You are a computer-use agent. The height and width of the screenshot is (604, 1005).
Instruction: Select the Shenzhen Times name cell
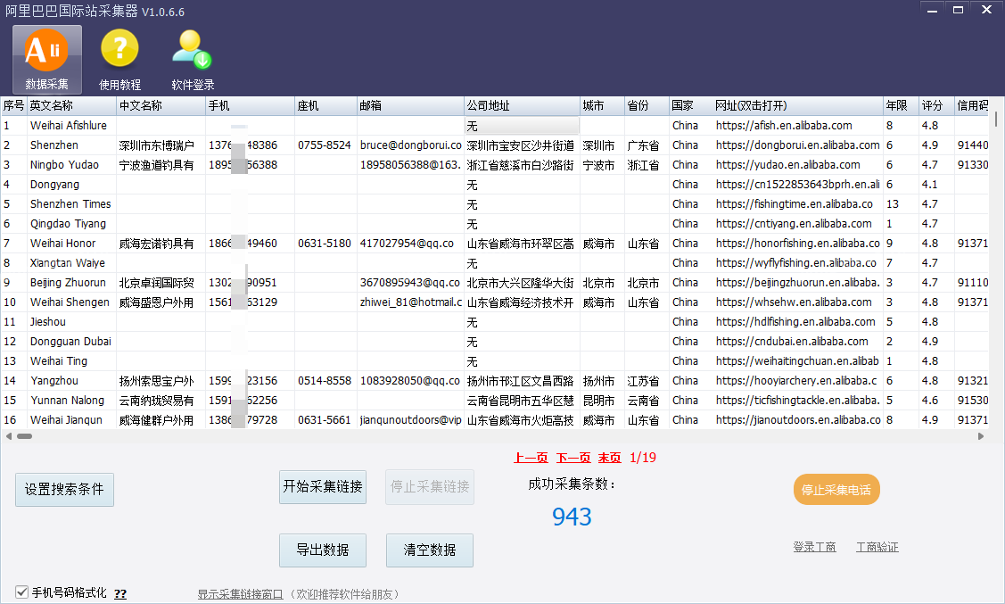pyautogui.click(x=71, y=204)
